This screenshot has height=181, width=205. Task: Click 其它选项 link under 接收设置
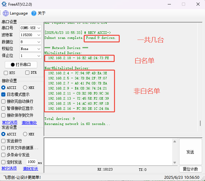(x=10, y=122)
